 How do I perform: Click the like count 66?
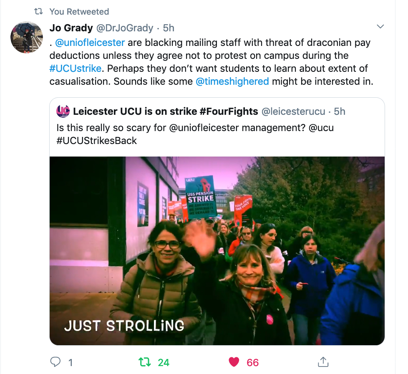point(253,362)
